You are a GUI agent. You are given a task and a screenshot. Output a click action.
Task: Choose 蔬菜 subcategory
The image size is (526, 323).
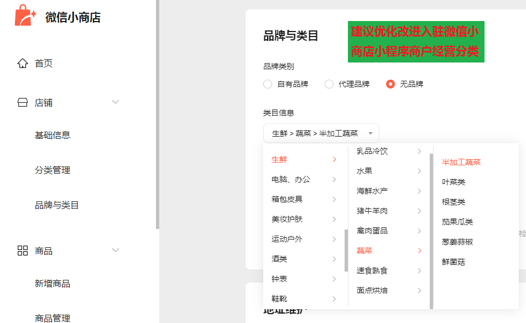click(364, 251)
